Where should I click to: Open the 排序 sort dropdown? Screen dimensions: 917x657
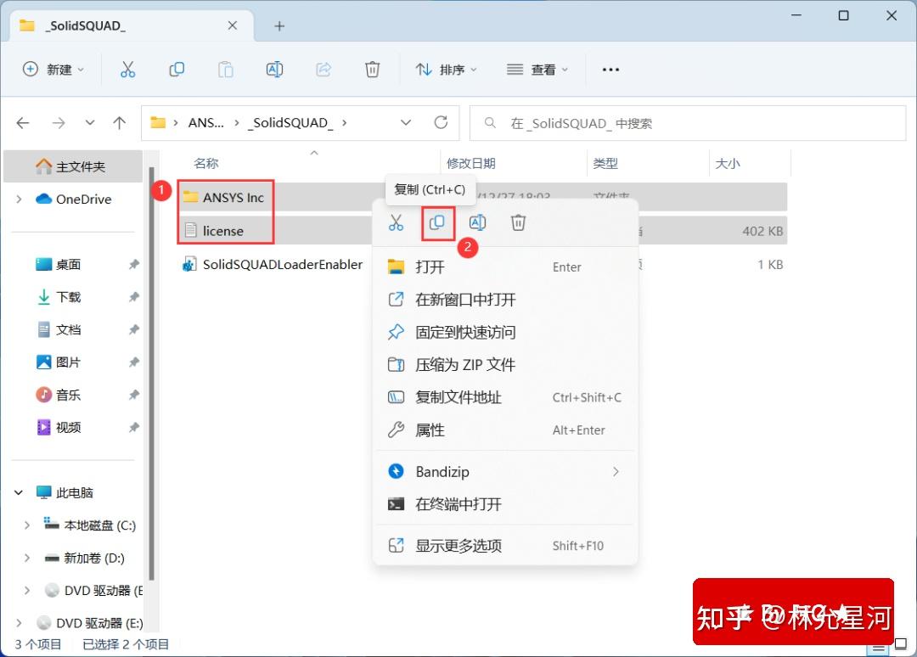(446, 69)
